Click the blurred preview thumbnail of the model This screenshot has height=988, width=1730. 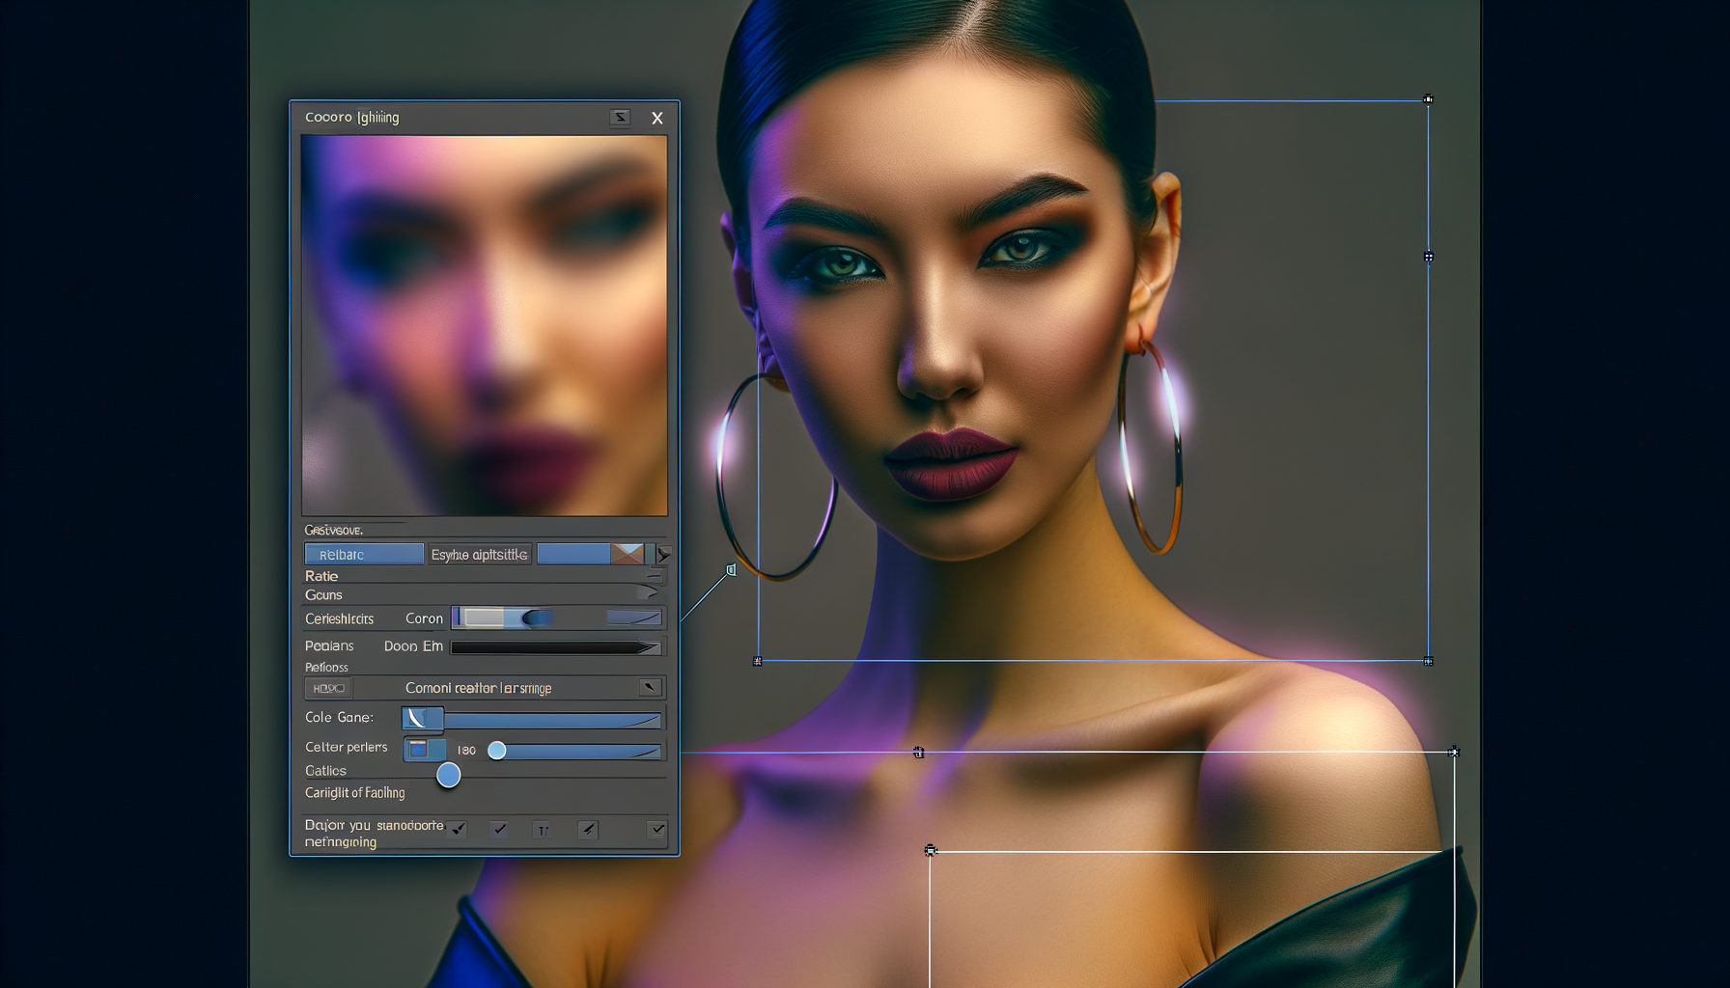point(483,325)
